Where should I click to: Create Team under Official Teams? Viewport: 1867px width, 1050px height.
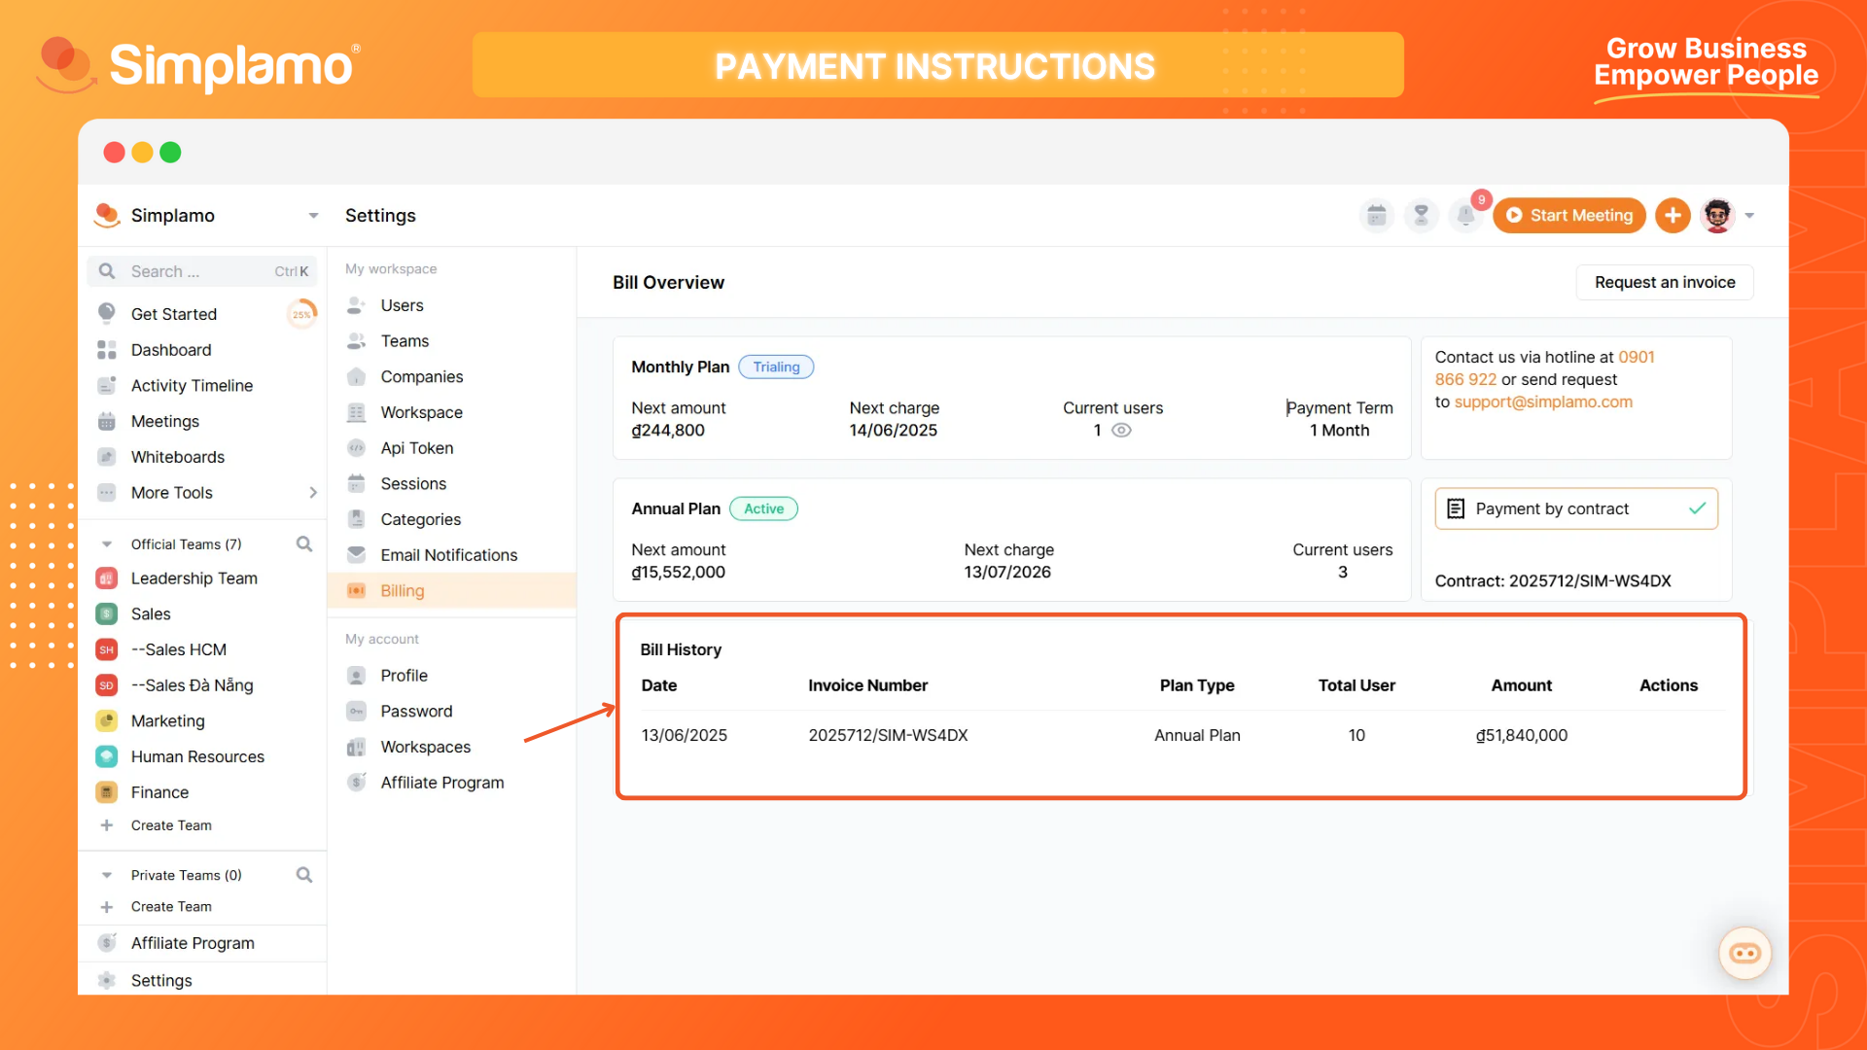click(171, 825)
